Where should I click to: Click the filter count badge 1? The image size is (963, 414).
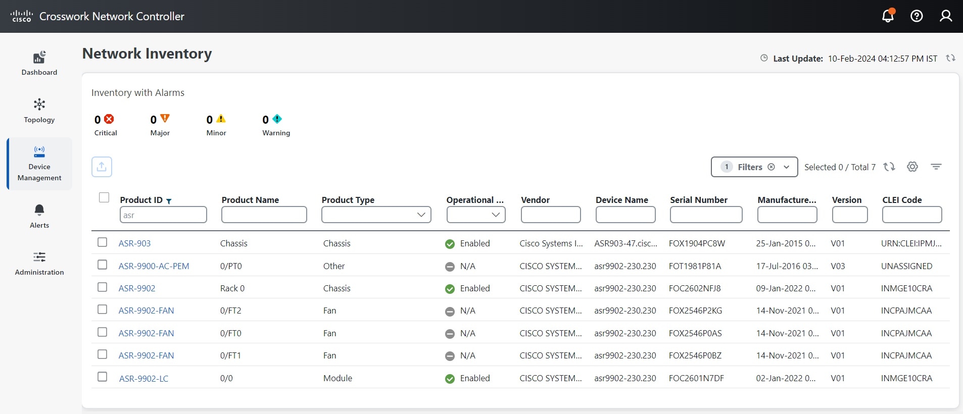(727, 167)
